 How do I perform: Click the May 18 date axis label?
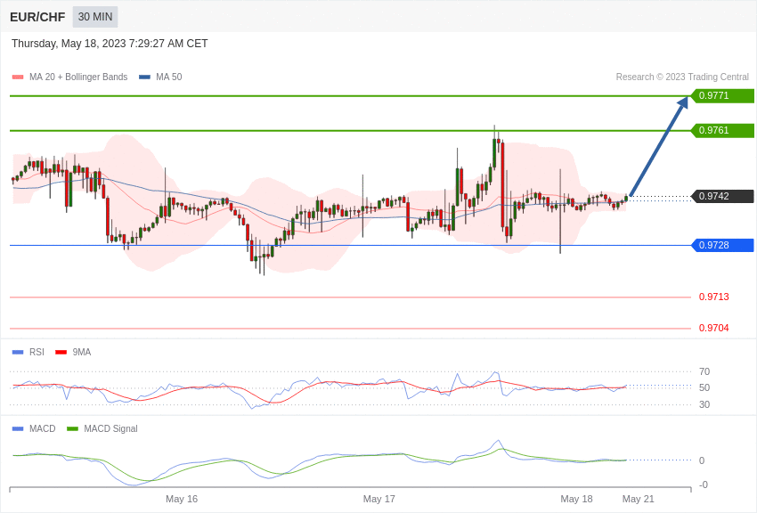(x=576, y=499)
